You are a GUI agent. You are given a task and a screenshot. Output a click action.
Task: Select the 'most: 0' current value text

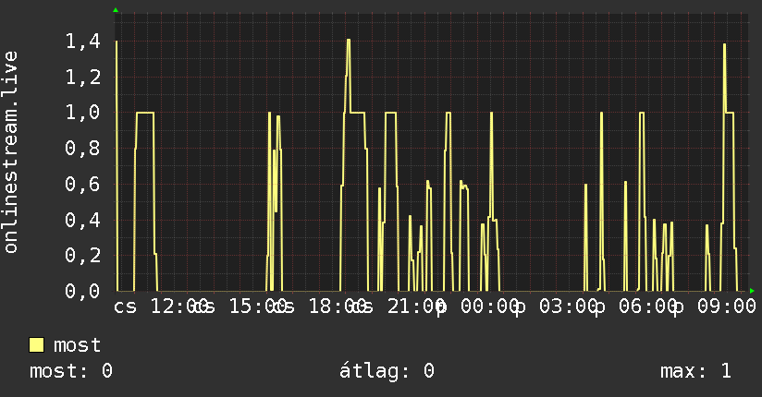point(71,371)
